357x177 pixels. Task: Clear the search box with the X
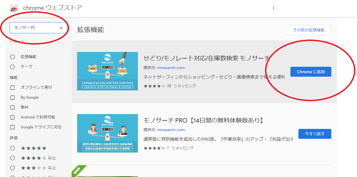point(61,28)
